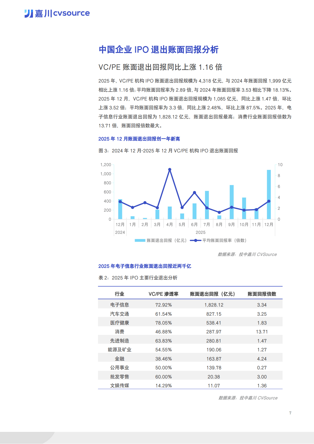Click the line peak point at 4月
Image resolution: width=314 pixels, height=444 pixels.
coord(170,170)
